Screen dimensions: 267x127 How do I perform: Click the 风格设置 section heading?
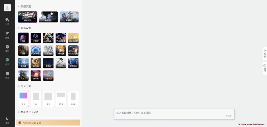pyautogui.click(x=26, y=28)
